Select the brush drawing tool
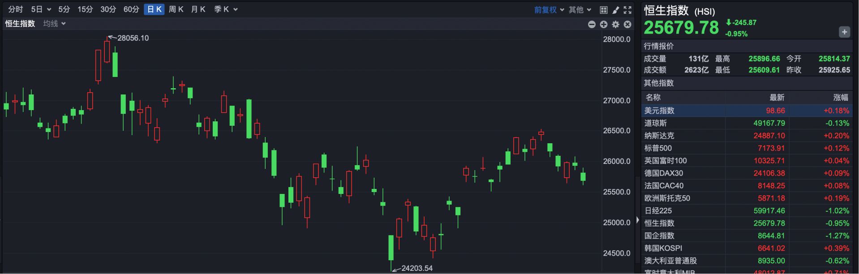Viewport: 859px width, 274px height. tap(616, 9)
